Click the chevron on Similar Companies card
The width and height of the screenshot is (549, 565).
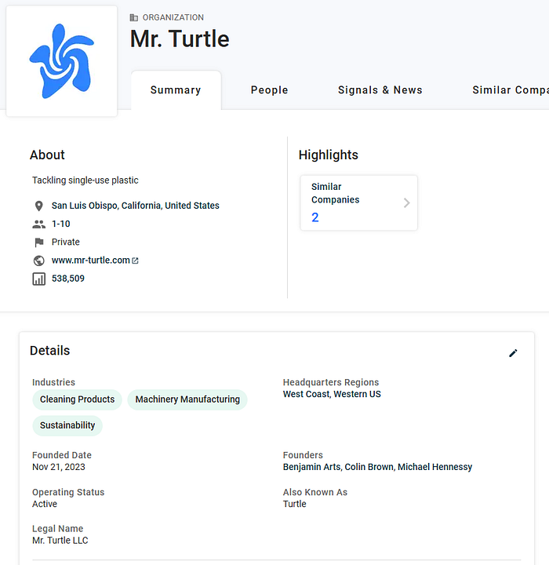(407, 203)
